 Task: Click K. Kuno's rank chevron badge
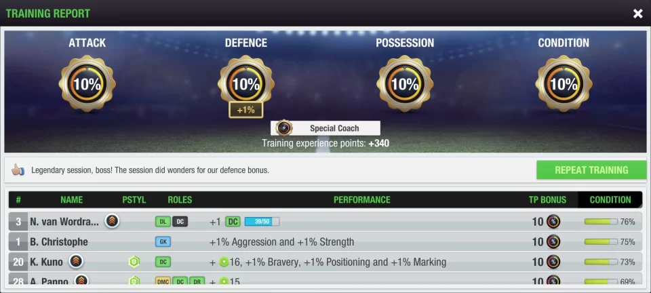[x=75, y=261]
